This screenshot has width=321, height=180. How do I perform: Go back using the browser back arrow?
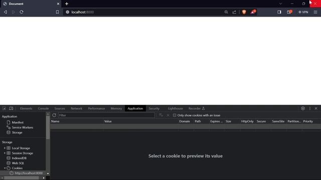point(6,12)
